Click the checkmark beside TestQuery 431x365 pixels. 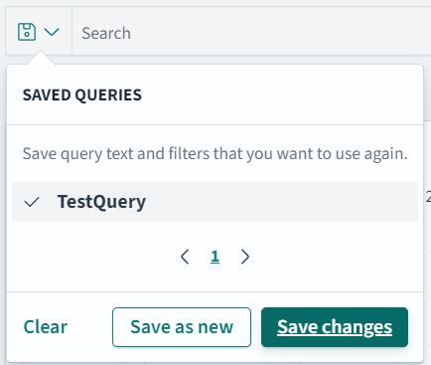coord(32,202)
